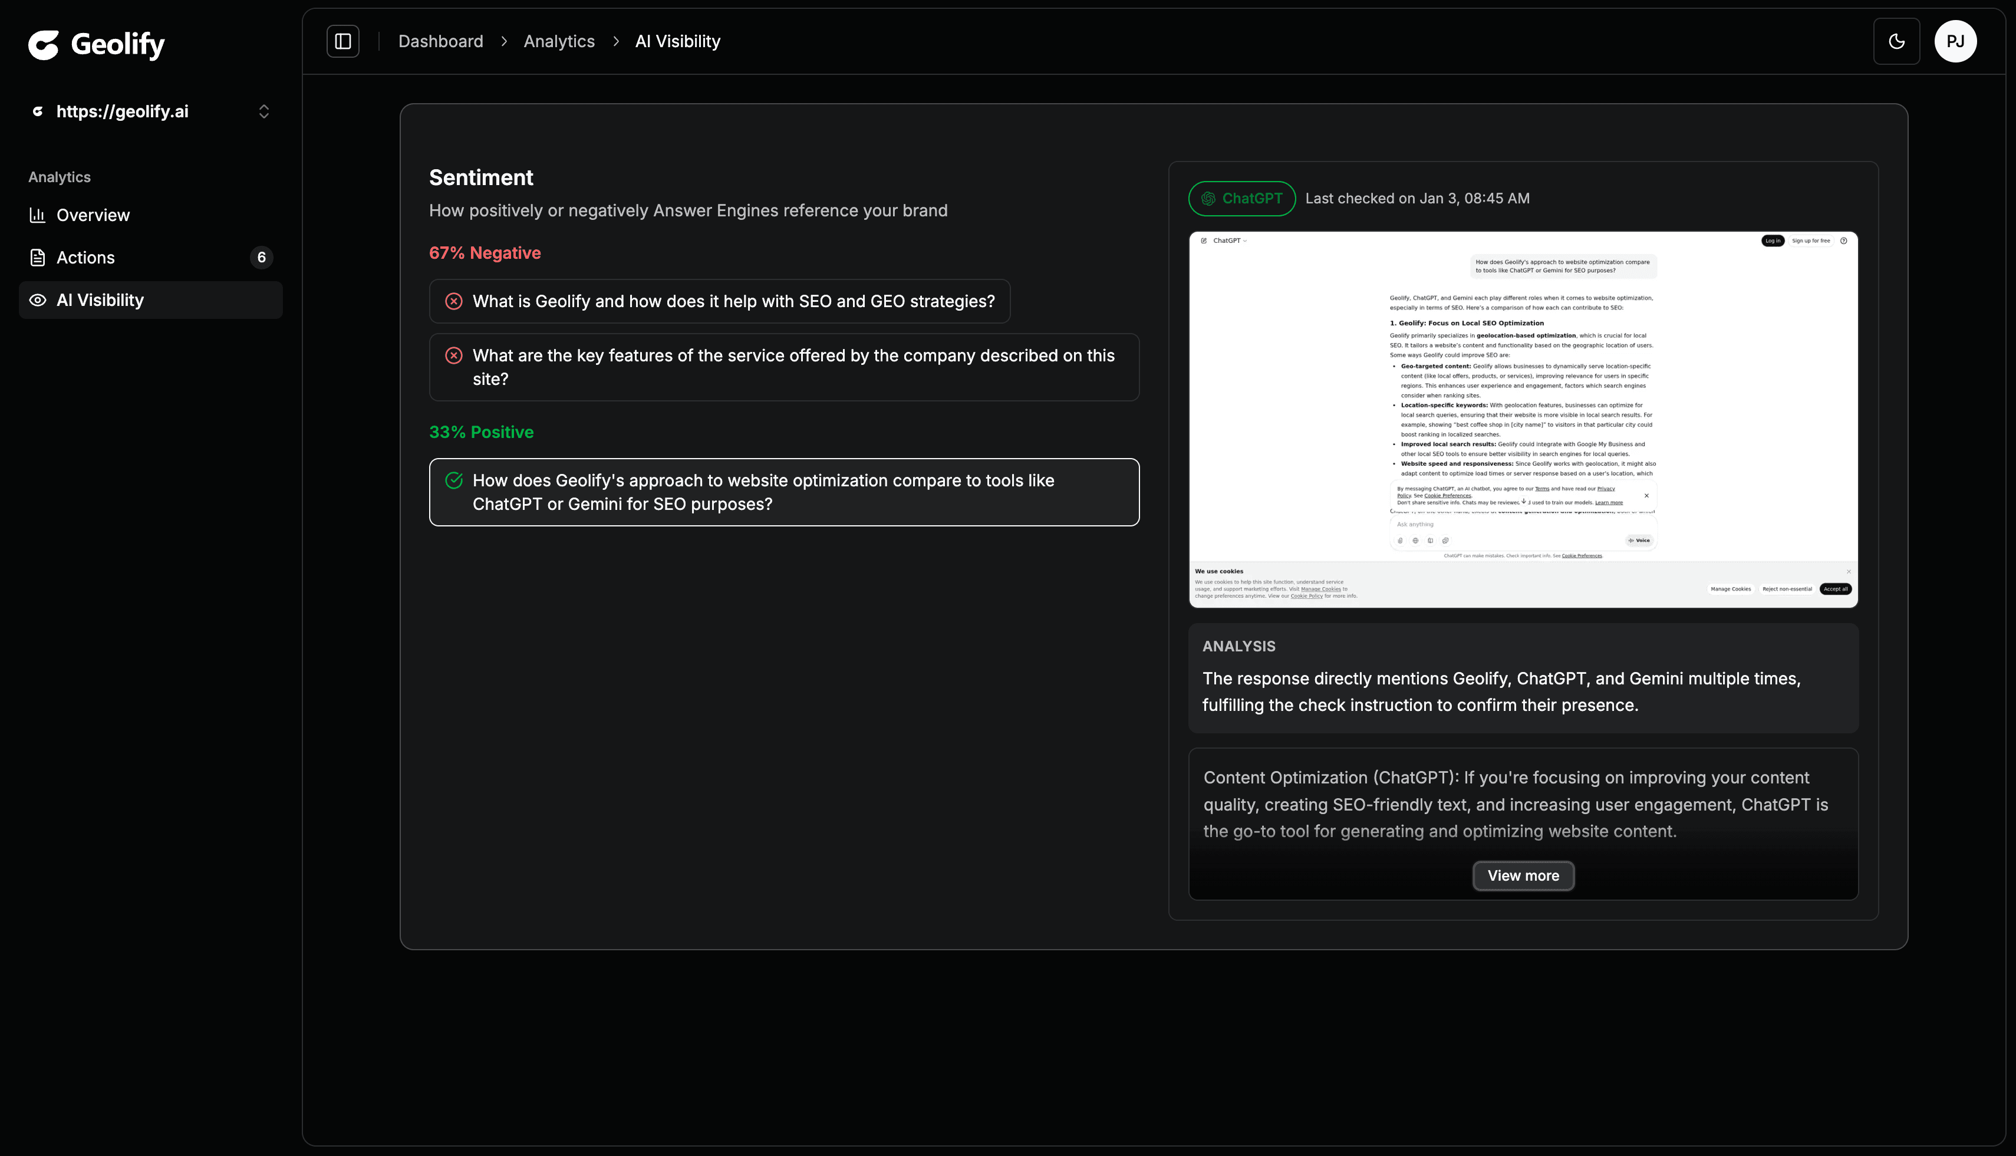Go to the Dashboard breadcrumb
2016x1156 pixels.
coord(440,41)
